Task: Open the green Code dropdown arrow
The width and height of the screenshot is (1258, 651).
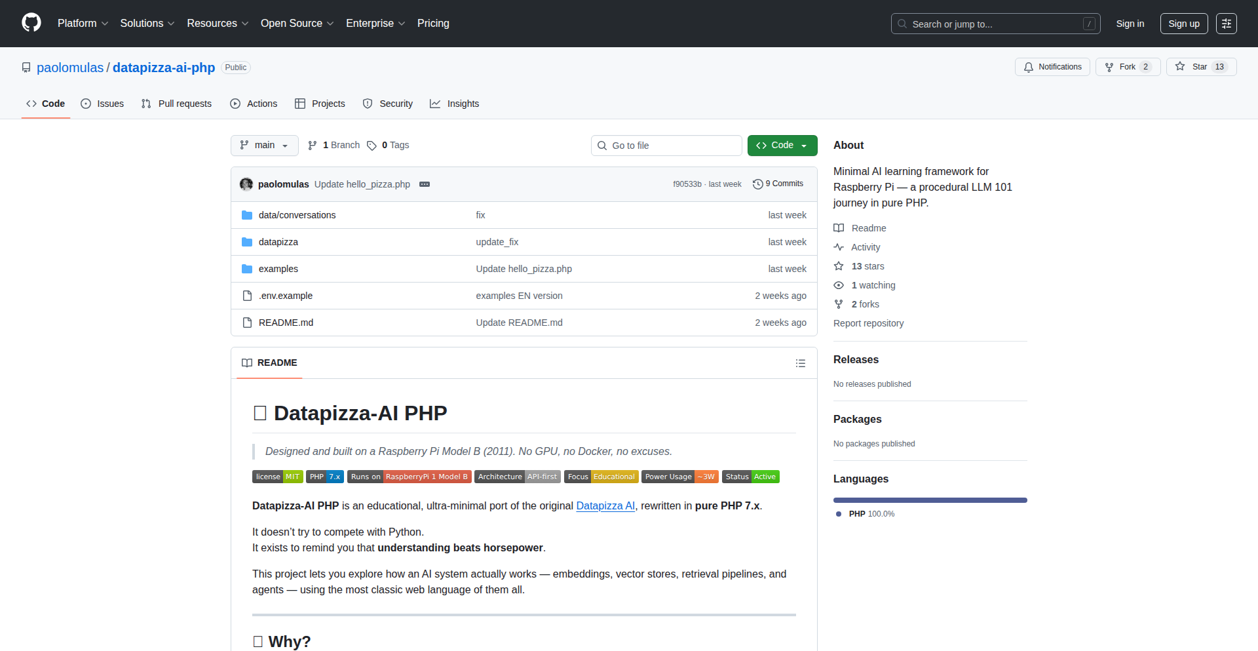Action: coord(804,145)
